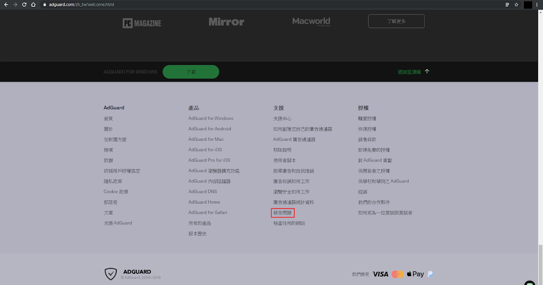
Task: Open the 版本歷史 link
Action: point(197,234)
